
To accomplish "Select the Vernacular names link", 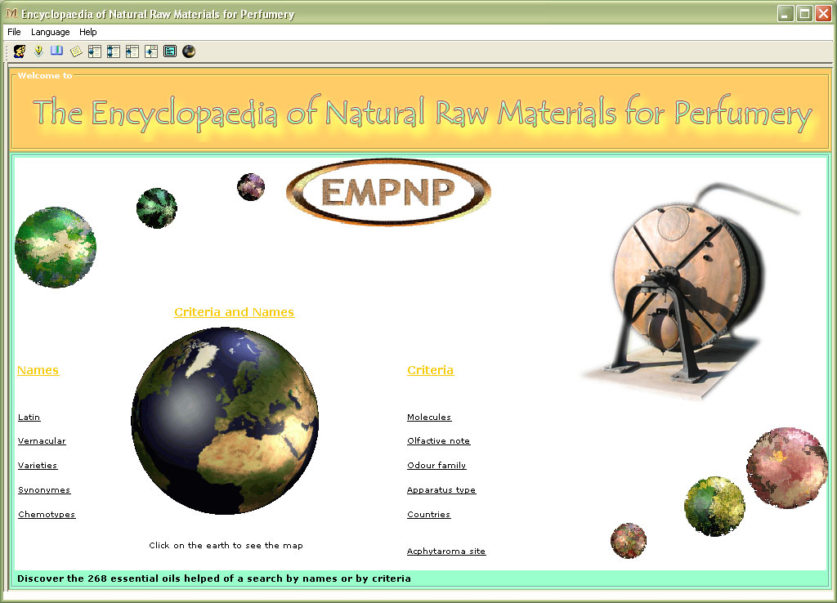I will point(42,440).
